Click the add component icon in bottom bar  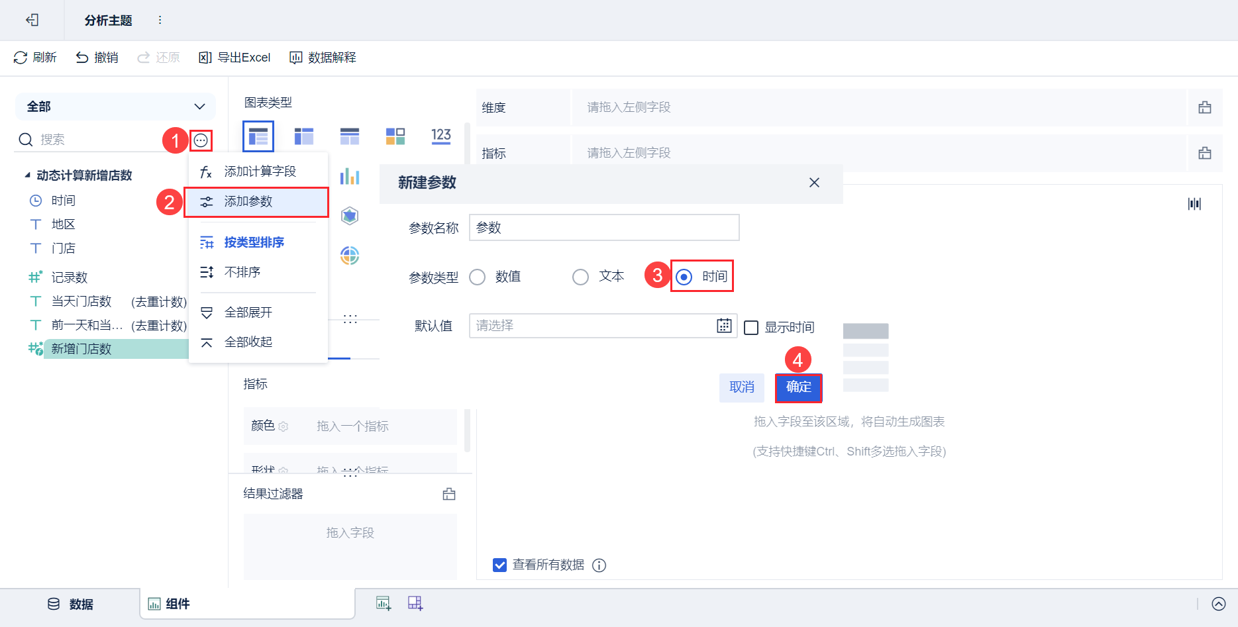[384, 603]
